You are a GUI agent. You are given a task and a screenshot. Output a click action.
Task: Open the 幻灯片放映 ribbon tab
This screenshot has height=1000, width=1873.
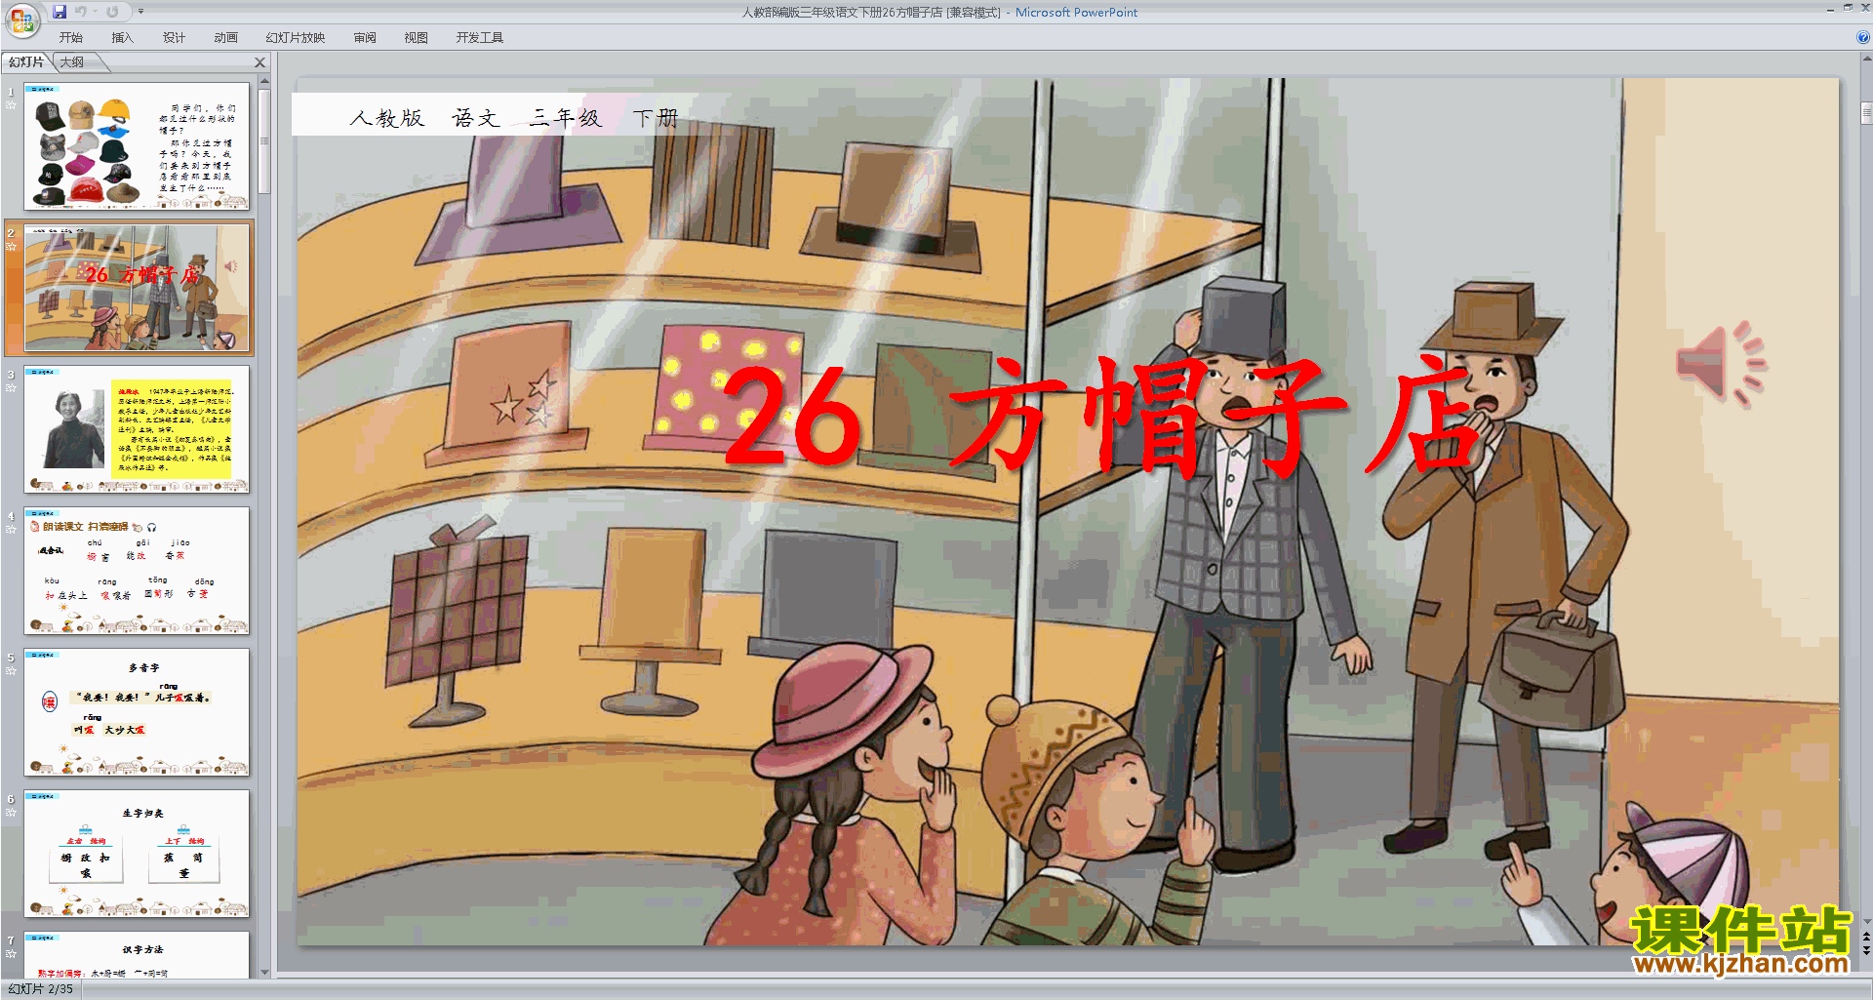296,38
